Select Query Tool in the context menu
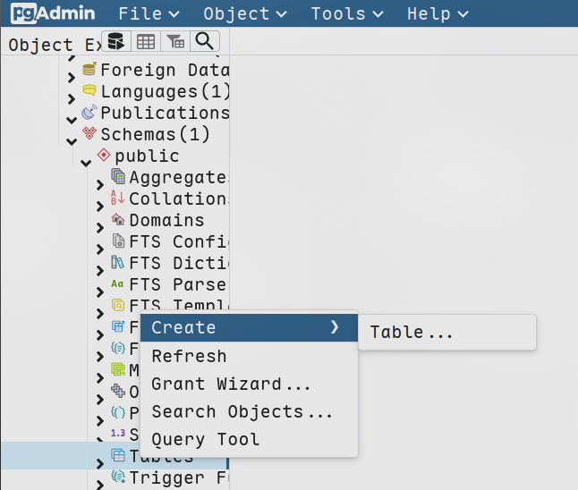 tap(205, 440)
